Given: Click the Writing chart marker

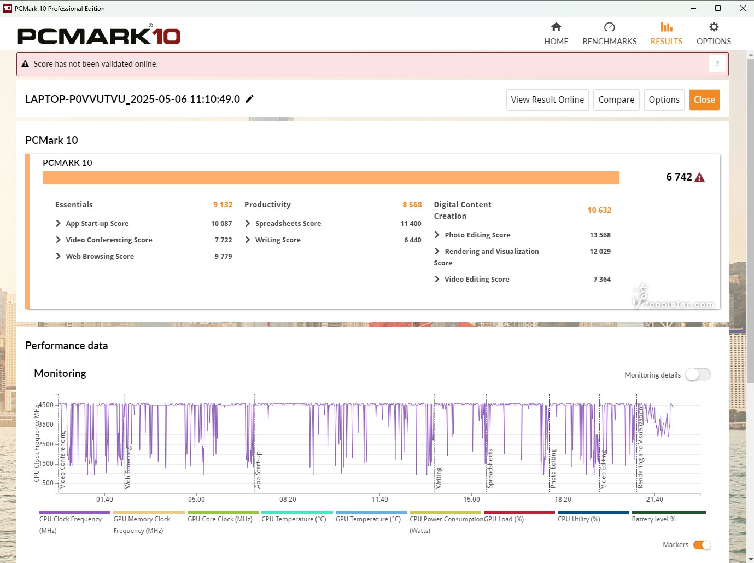Looking at the screenshot, I should (x=439, y=478).
